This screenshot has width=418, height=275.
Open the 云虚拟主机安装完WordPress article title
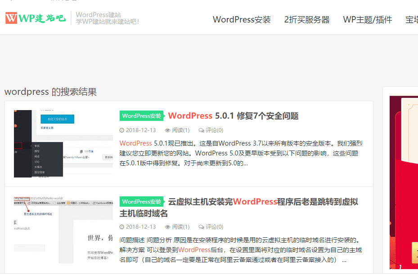[263, 202]
